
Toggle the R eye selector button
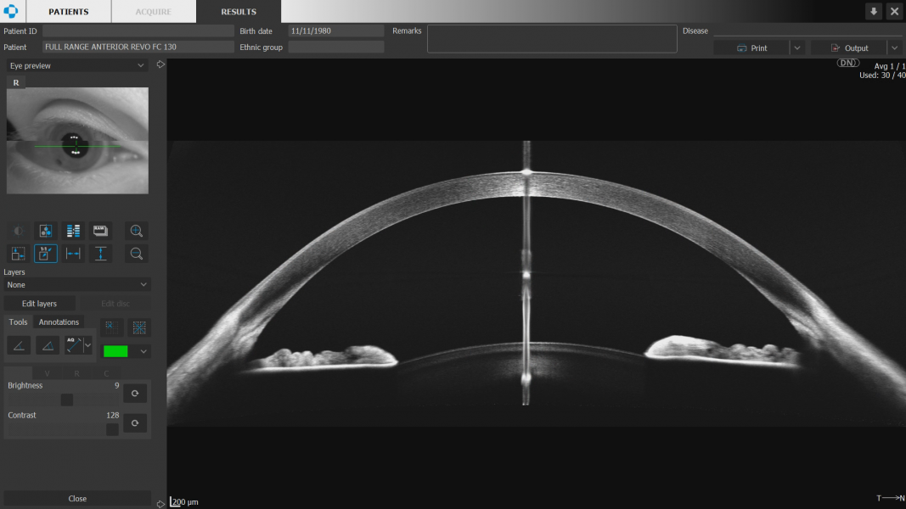click(x=16, y=82)
